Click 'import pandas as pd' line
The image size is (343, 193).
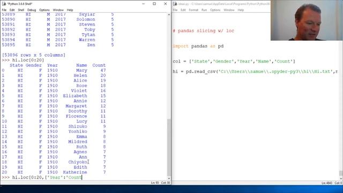coord(198,46)
